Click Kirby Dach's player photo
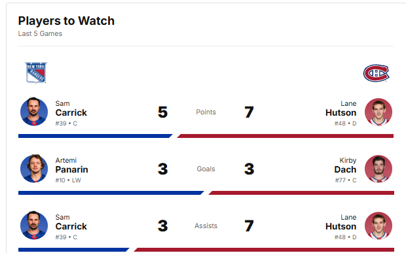The height and width of the screenshot is (253, 406). point(378,169)
